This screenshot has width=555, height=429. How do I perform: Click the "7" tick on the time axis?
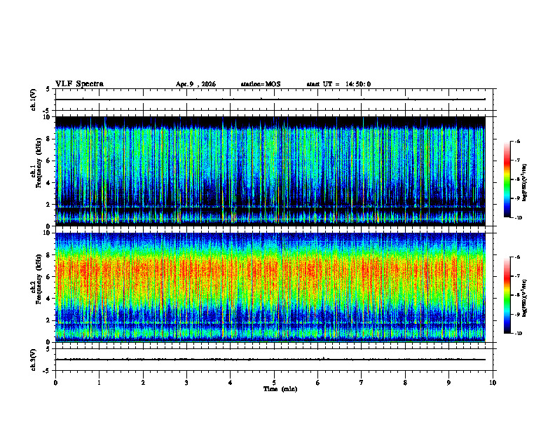point(362,383)
